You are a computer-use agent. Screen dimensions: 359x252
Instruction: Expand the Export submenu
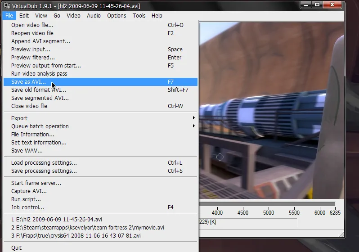tap(100, 118)
